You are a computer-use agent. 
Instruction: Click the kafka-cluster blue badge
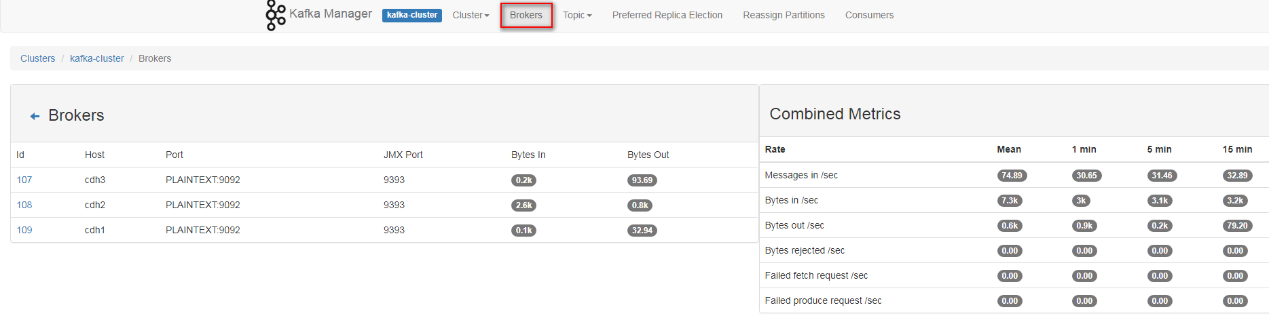pos(412,15)
